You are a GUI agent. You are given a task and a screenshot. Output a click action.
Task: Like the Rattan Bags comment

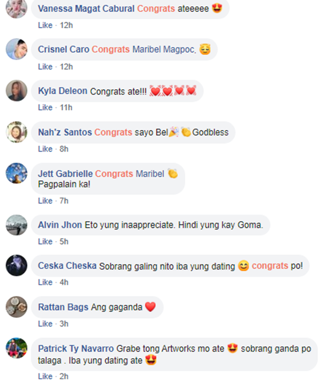point(45,324)
